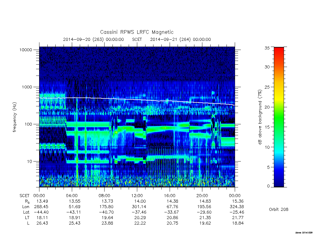This screenshot has height=234, width=313.
Task: Click the Lat value -40.70
Action: coord(106,212)
